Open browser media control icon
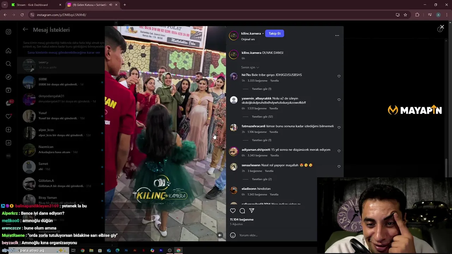Viewport: 452px width, 254px height. click(430, 15)
